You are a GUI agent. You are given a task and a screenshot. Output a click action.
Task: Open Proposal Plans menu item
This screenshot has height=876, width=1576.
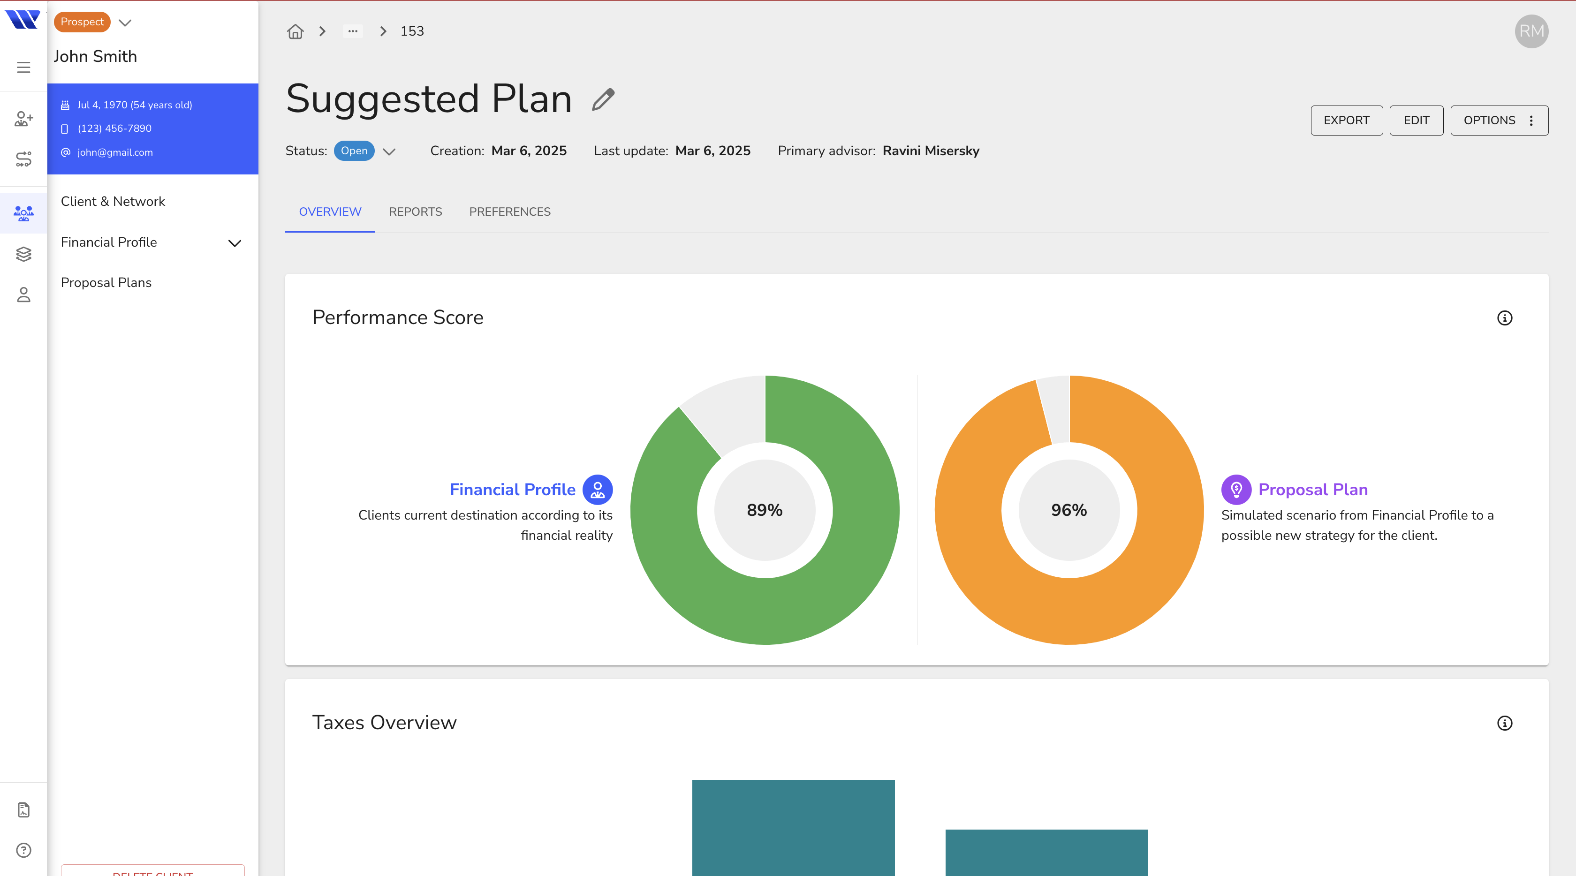(x=106, y=283)
